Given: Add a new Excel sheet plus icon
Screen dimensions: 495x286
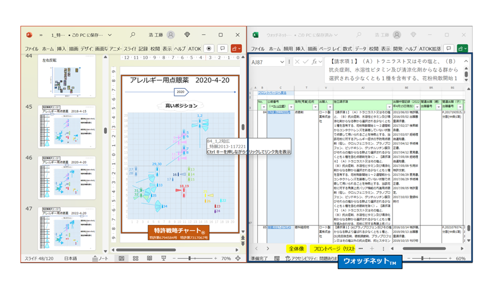Looking at the screenshot, I should tap(372, 249).
